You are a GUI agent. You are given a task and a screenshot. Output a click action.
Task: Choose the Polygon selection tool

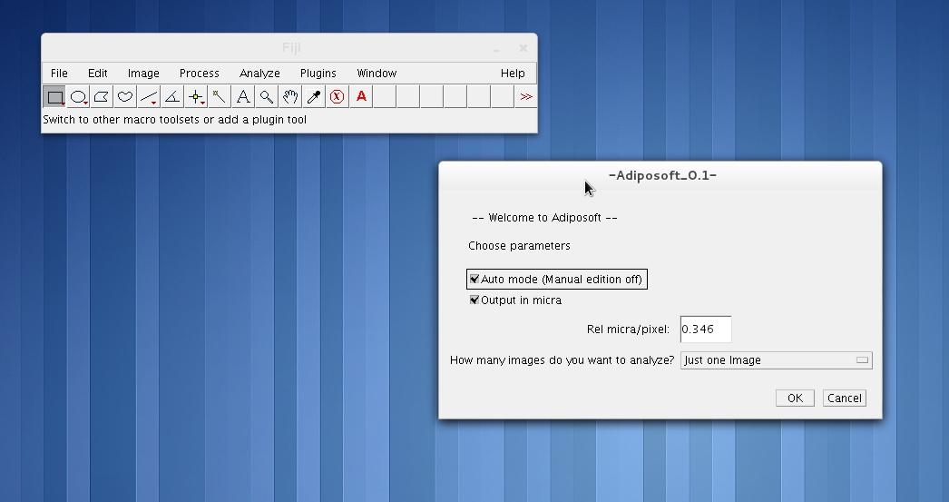(x=102, y=97)
